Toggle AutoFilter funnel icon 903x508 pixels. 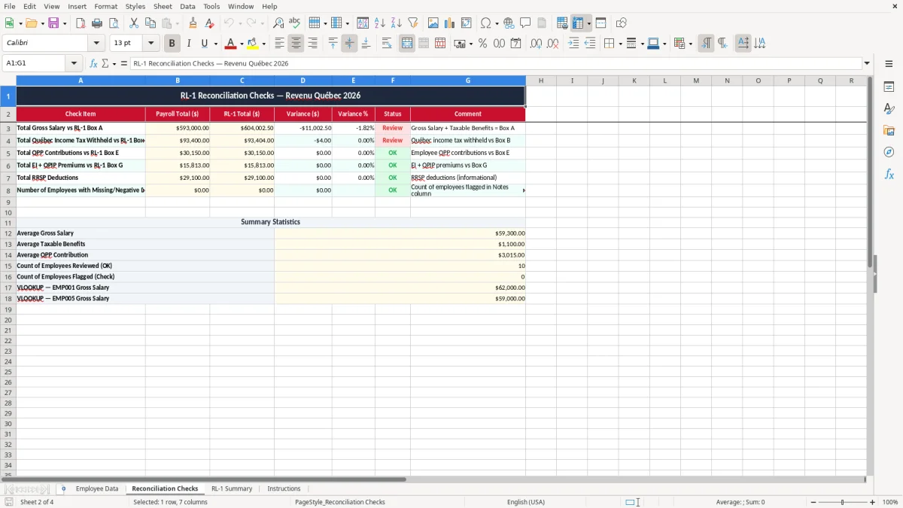[413, 23]
